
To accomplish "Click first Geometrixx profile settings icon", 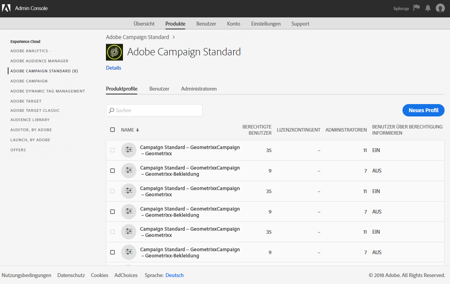I will point(129,150).
